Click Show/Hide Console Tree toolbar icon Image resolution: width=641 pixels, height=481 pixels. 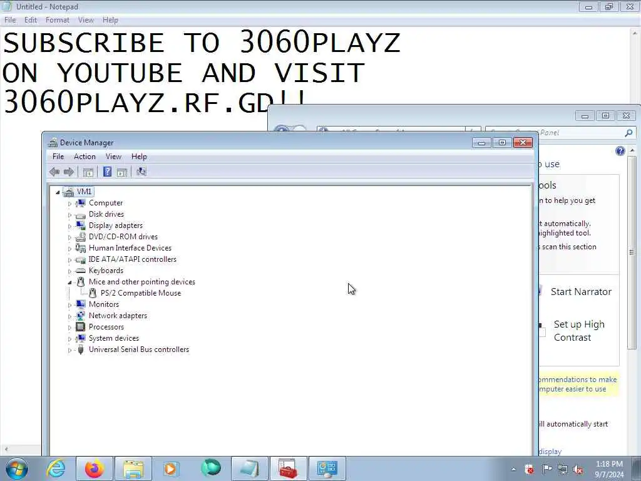(x=88, y=172)
